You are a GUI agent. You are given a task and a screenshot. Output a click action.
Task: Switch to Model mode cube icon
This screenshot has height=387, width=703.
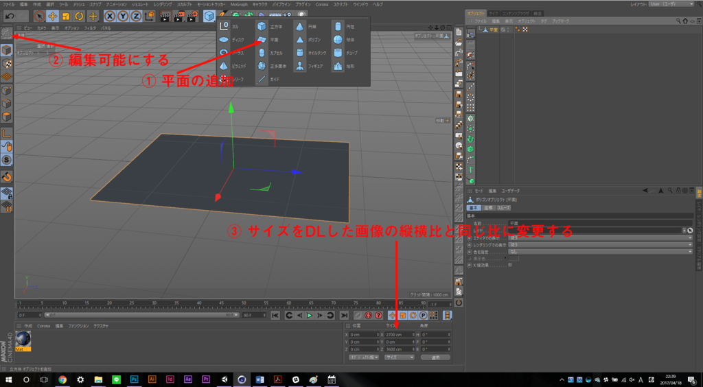click(7, 49)
